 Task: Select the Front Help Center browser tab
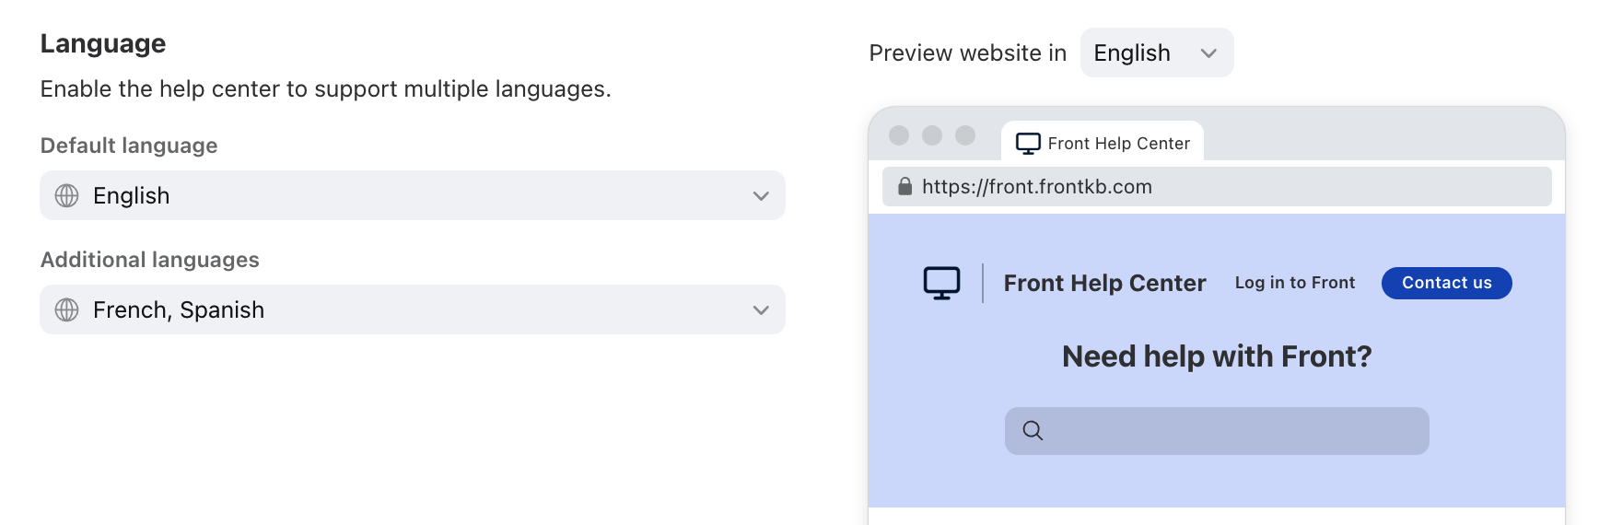pyautogui.click(x=1103, y=143)
